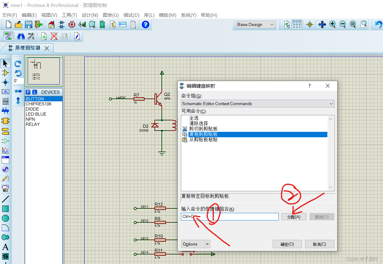Select the 2D Circle drawing tool
The width and height of the screenshot is (383, 264).
(x=5, y=218)
